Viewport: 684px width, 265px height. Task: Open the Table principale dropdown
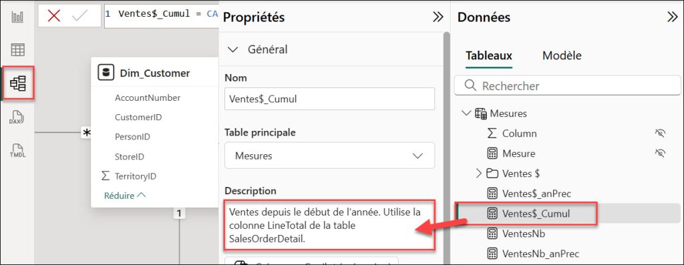click(329, 156)
